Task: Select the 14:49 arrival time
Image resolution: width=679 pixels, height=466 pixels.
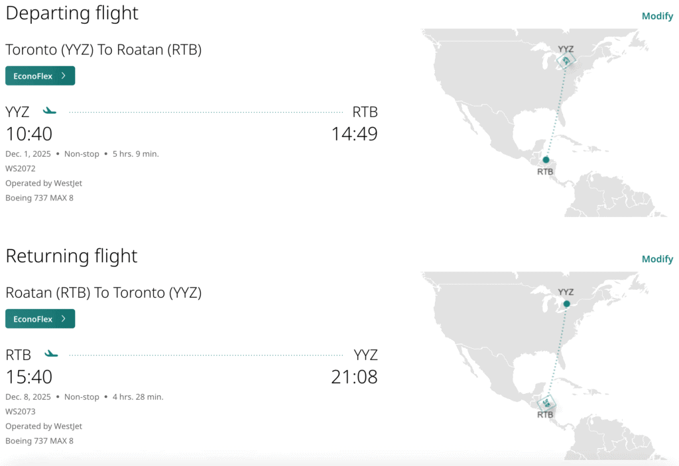Action: (355, 134)
